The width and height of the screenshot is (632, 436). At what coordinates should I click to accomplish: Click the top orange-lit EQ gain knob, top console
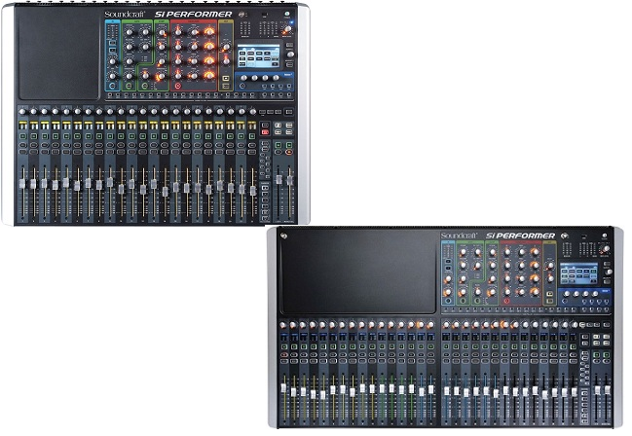click(x=209, y=31)
